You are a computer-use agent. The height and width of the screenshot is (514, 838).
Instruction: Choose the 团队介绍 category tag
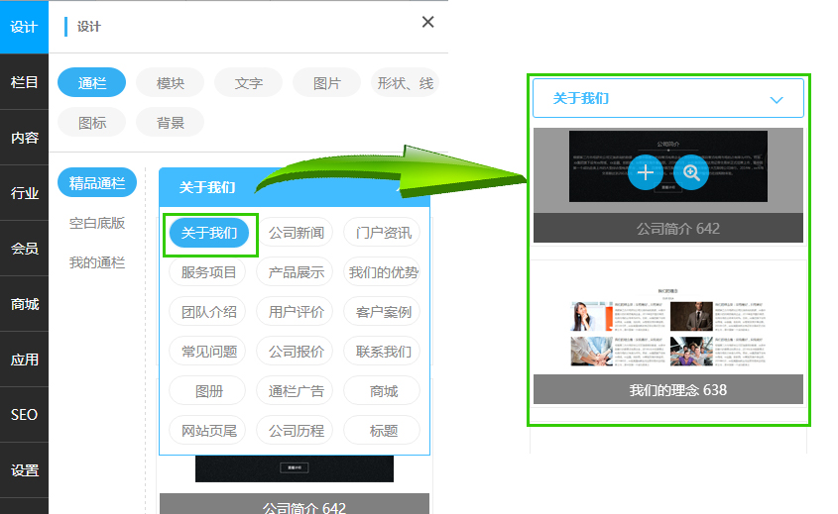[x=208, y=312]
